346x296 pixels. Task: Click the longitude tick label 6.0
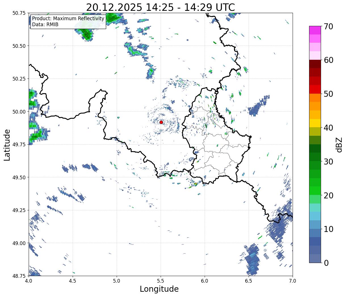click(205, 281)
